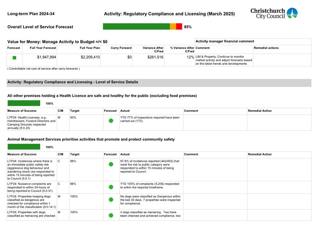This screenshot has height=226, width=319.
Task: Click the menacing dogs measure description
Action: pyautogui.click(x=31, y=214)
